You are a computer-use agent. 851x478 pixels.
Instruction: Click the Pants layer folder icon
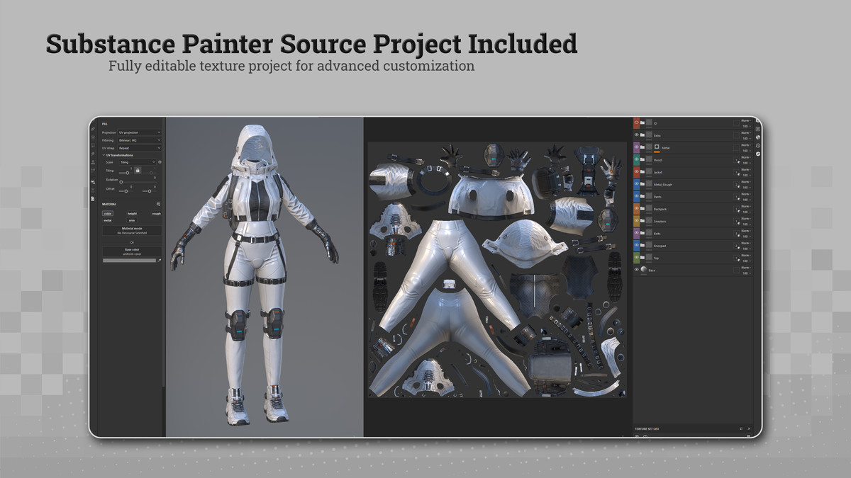(x=643, y=197)
